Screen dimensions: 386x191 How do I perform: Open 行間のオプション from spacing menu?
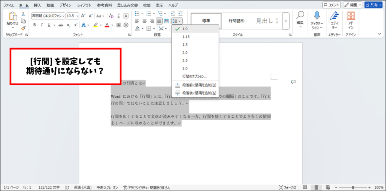[195, 76]
